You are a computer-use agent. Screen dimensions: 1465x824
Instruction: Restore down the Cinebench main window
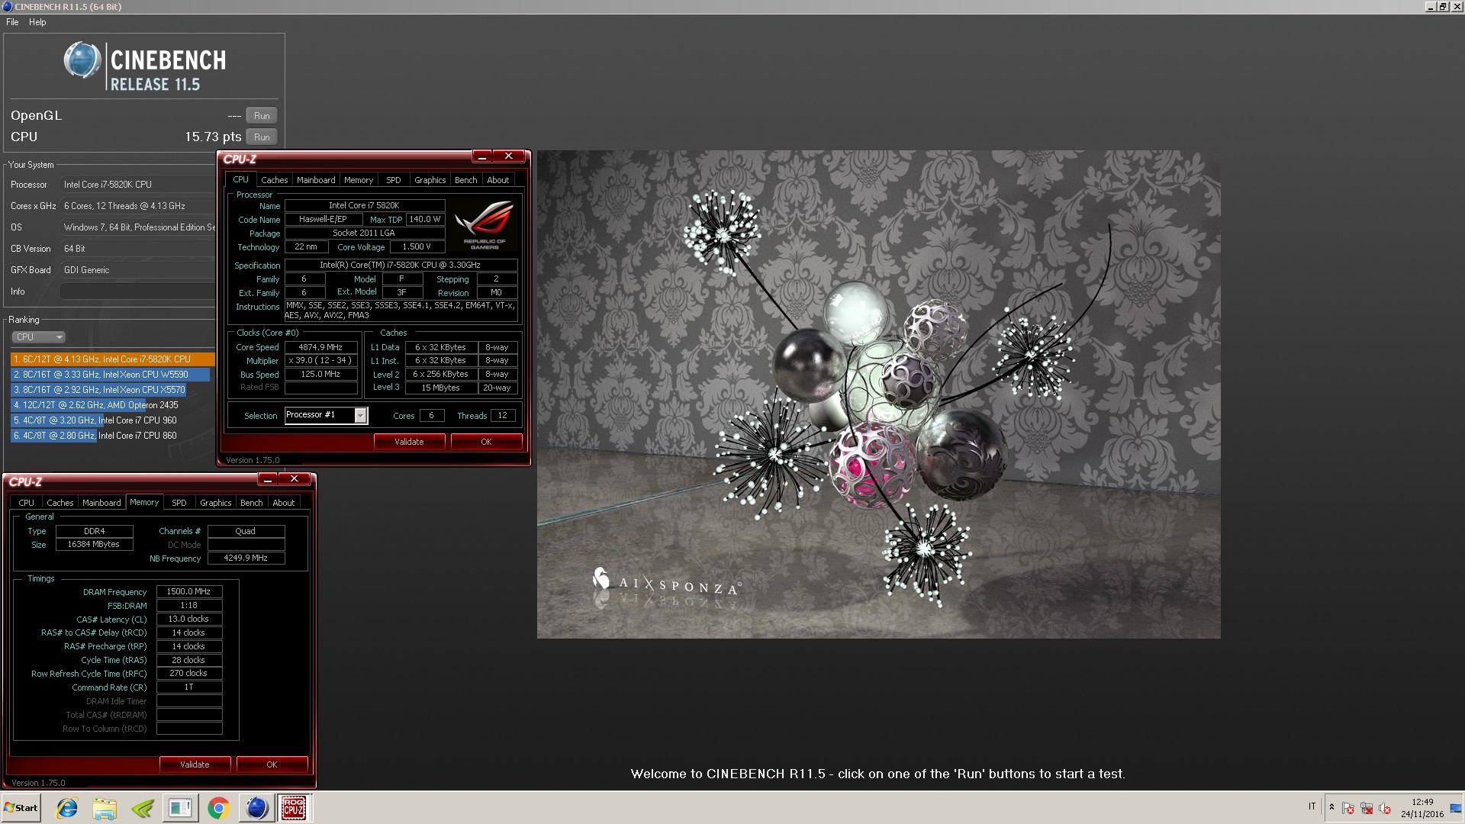1443,7
